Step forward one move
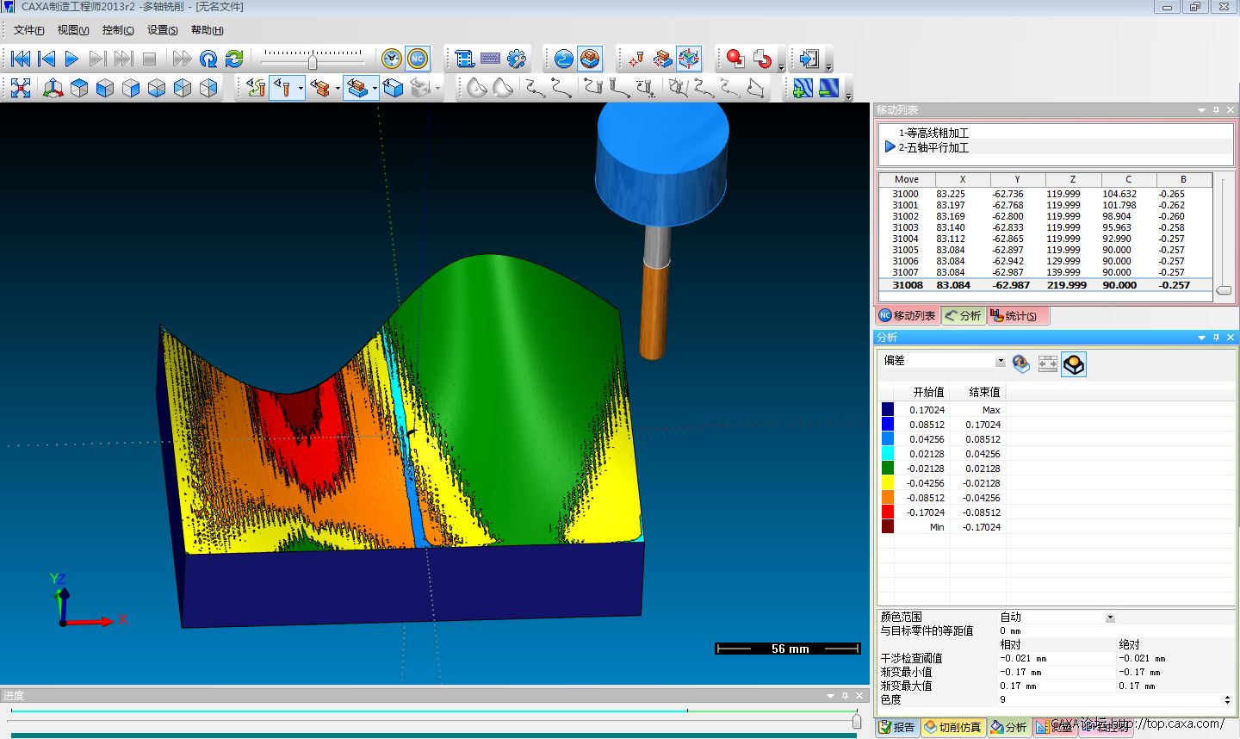Screen dimensions: 1240x739 click(97, 59)
